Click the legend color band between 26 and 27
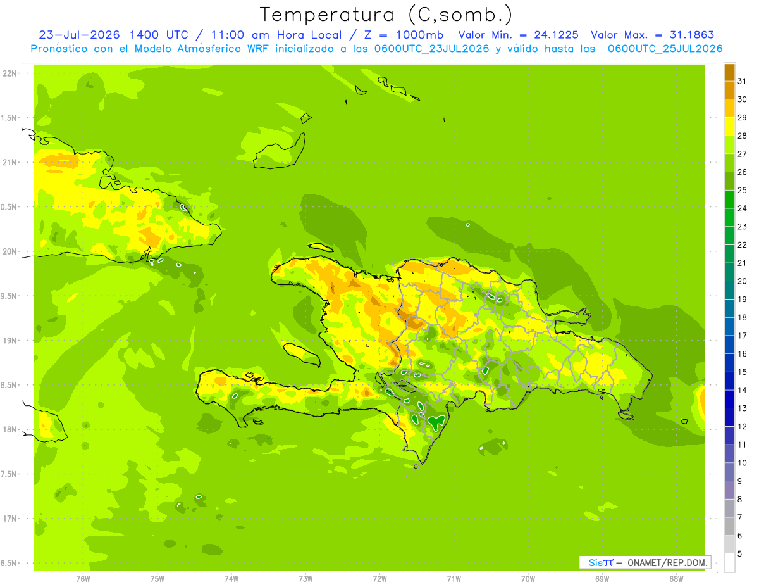 click(x=729, y=163)
